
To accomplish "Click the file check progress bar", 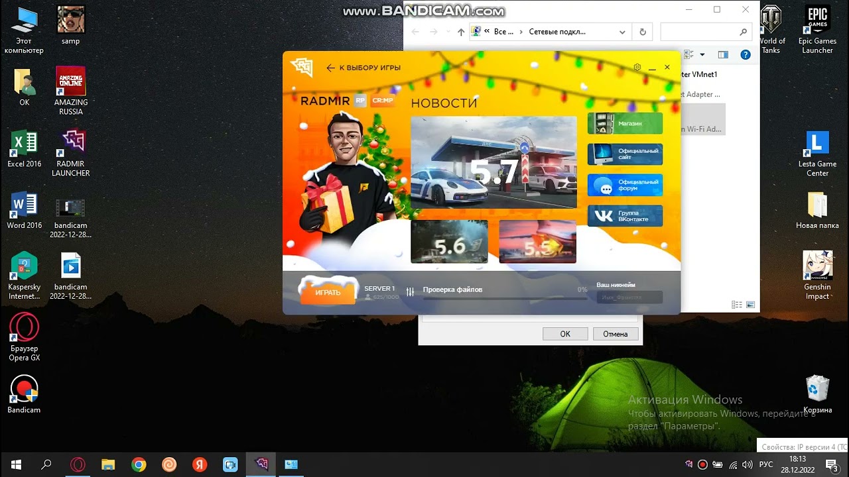I will 505,298.
